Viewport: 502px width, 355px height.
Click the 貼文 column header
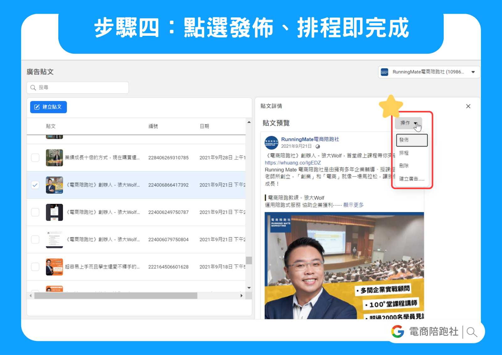(51, 126)
